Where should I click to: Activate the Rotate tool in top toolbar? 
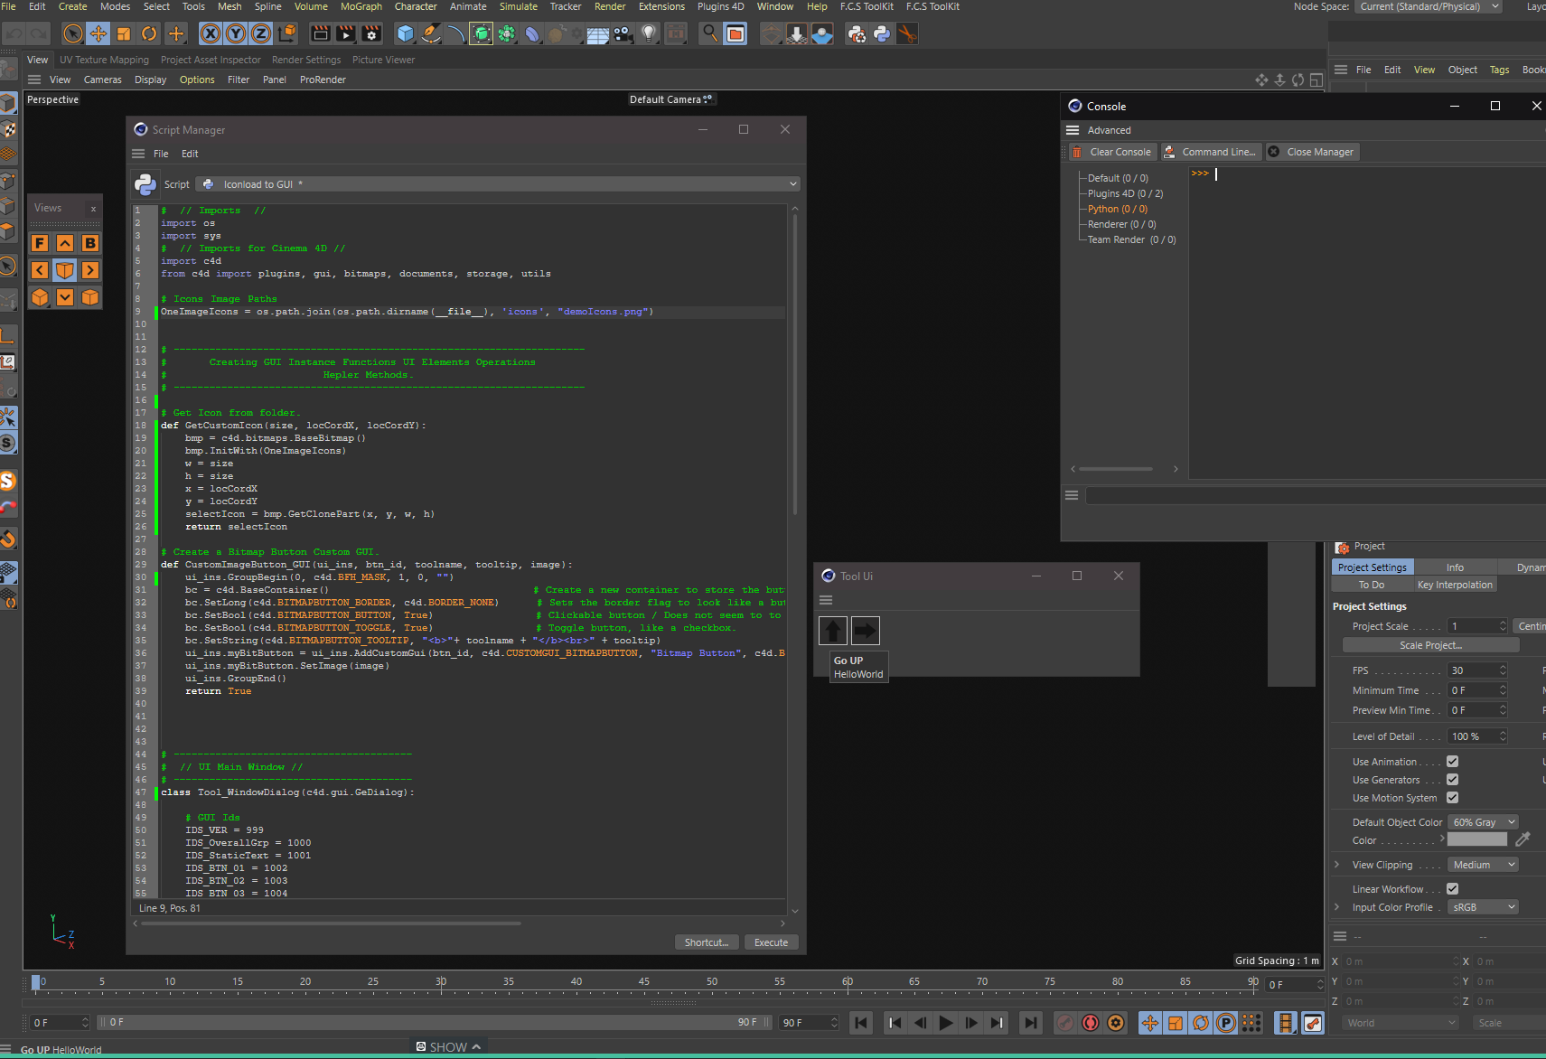click(149, 34)
